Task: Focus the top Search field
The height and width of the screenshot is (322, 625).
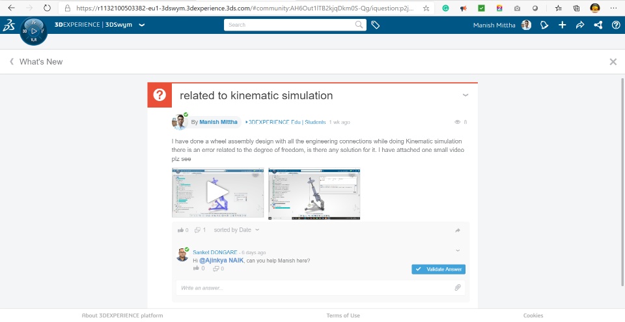Action: pyautogui.click(x=295, y=25)
